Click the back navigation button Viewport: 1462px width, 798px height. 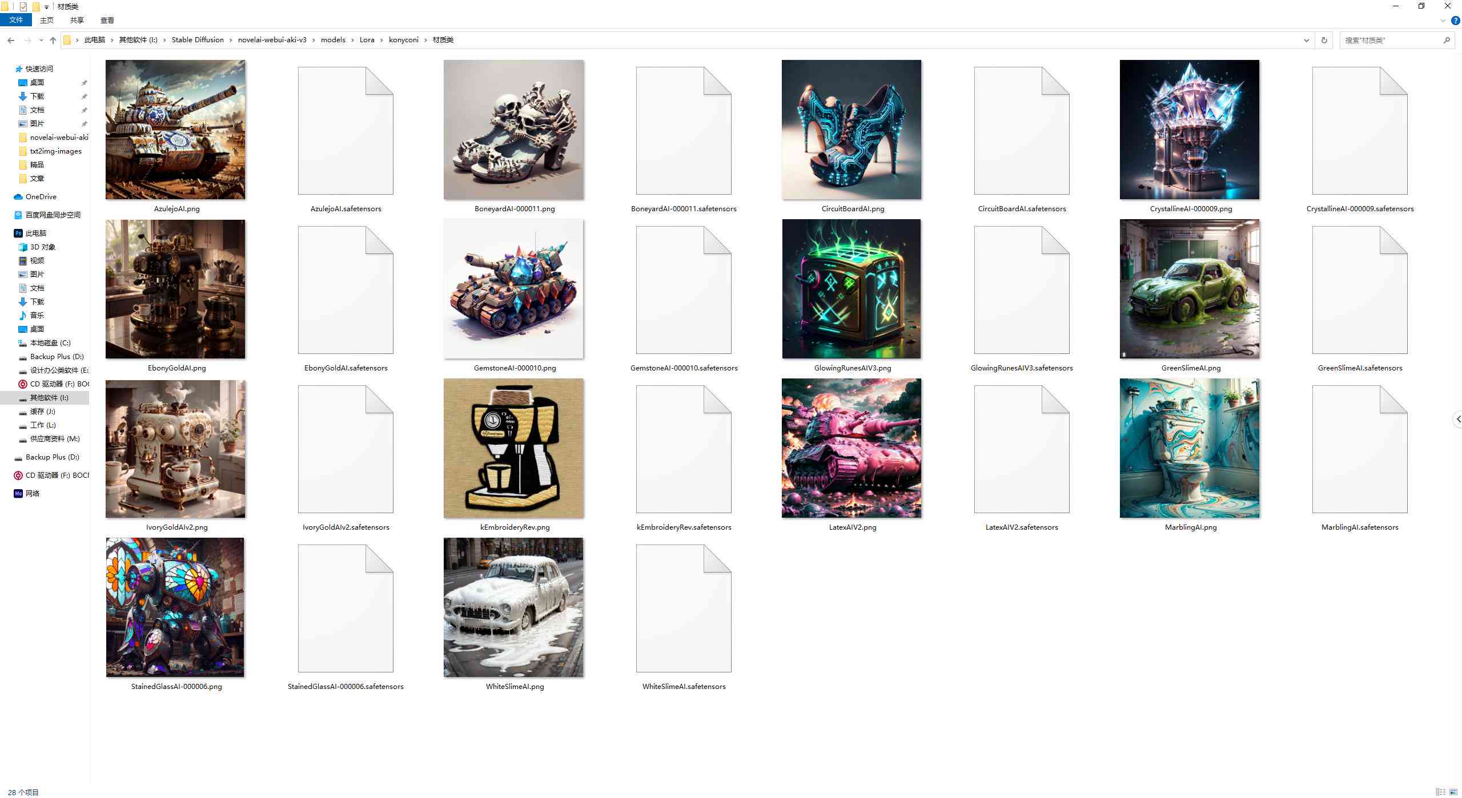click(12, 39)
